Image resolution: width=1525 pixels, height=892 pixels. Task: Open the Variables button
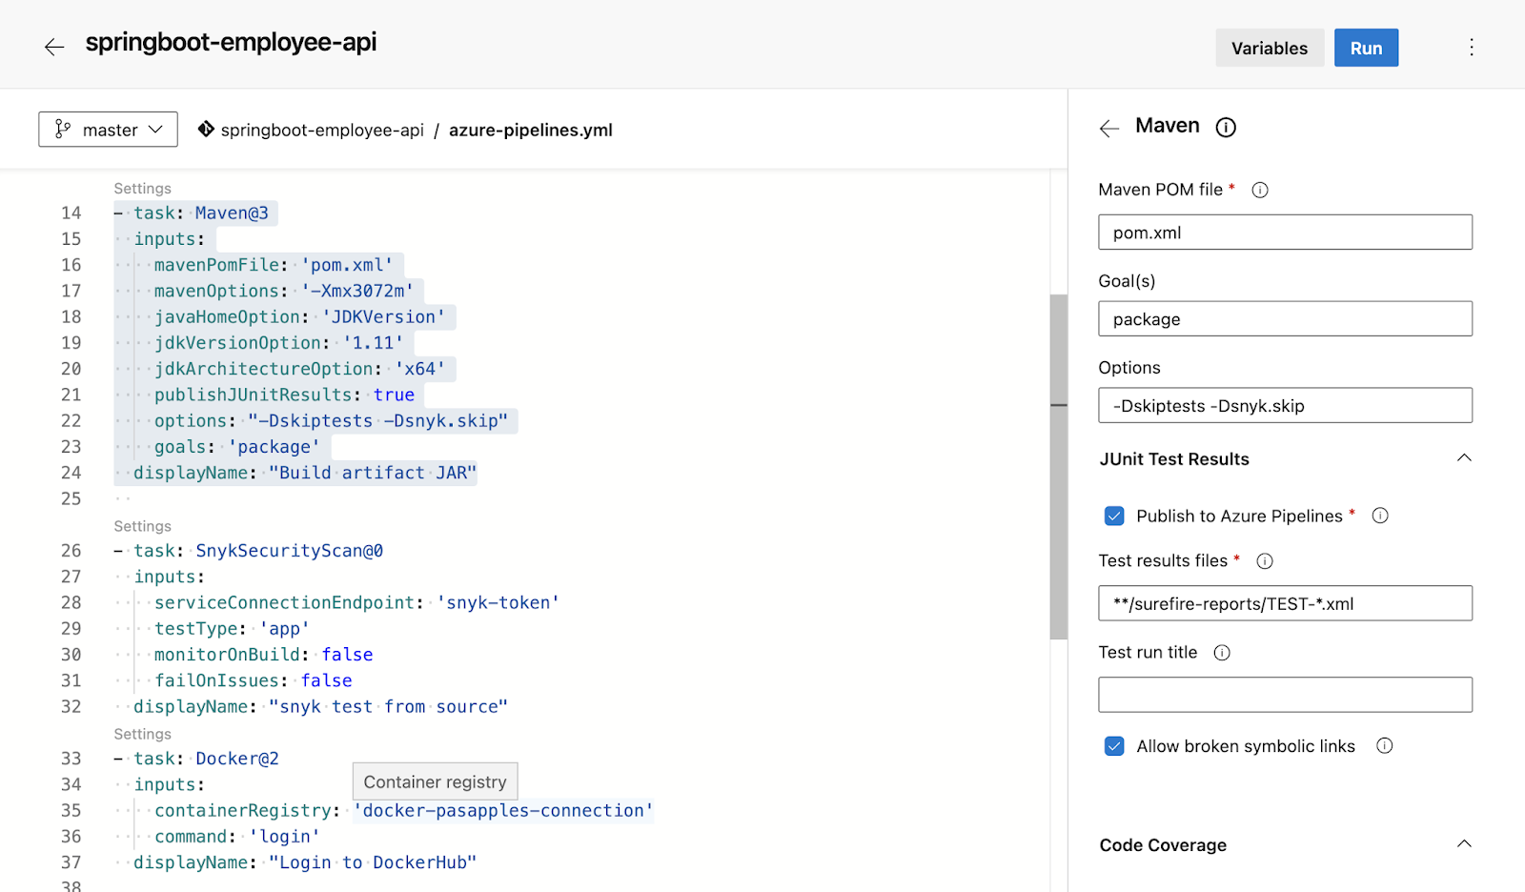[1270, 48]
